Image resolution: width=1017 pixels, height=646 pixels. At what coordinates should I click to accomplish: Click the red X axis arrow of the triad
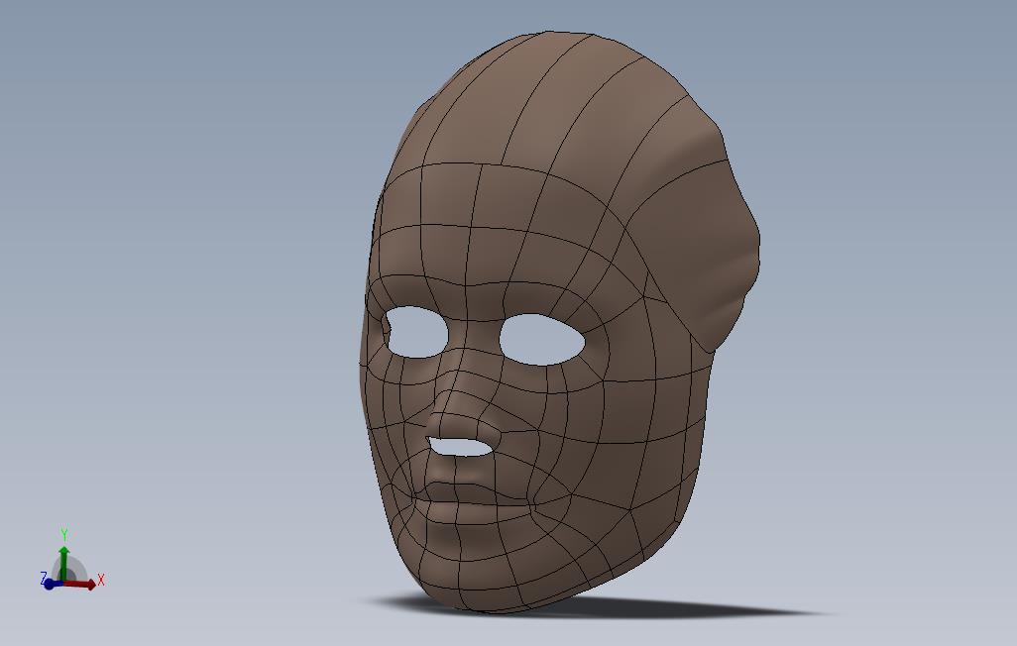[x=80, y=584]
